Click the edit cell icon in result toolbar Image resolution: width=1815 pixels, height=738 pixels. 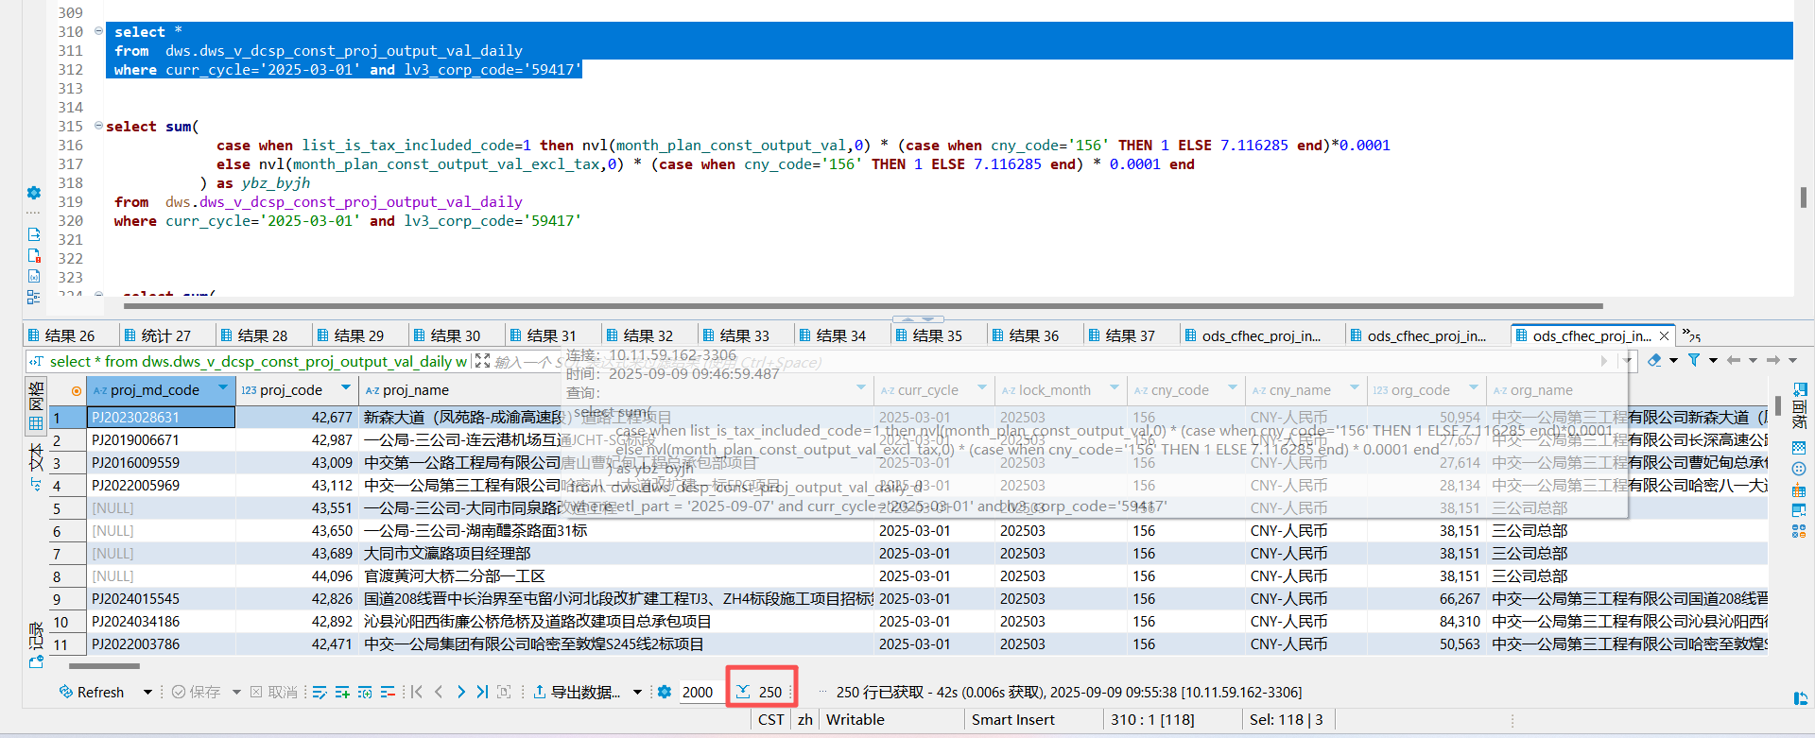[x=320, y=692]
